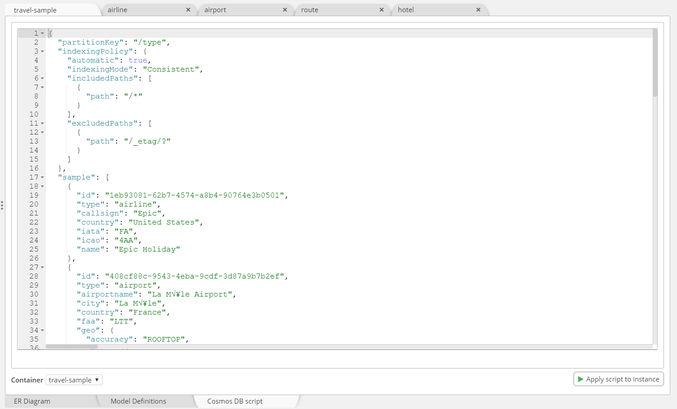This screenshot has width=677, height=409.
Task: Fold the object at line 7
Action: [x=42, y=87]
